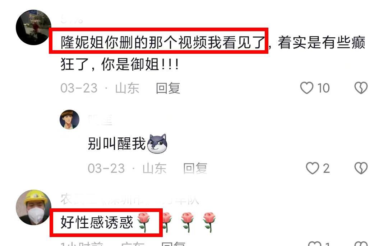Viewport: 388px width, 246px height.
Task: Tap the reply text '别叫醒我'
Action: coord(116,143)
